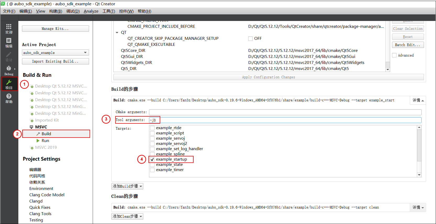Open Quick Fixes project settings
The height and width of the screenshot is (224, 436).
pos(40,207)
